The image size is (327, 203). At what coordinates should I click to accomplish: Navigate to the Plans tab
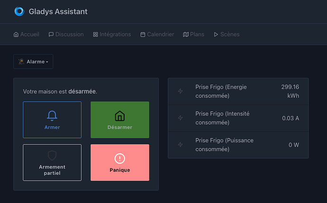(x=193, y=35)
